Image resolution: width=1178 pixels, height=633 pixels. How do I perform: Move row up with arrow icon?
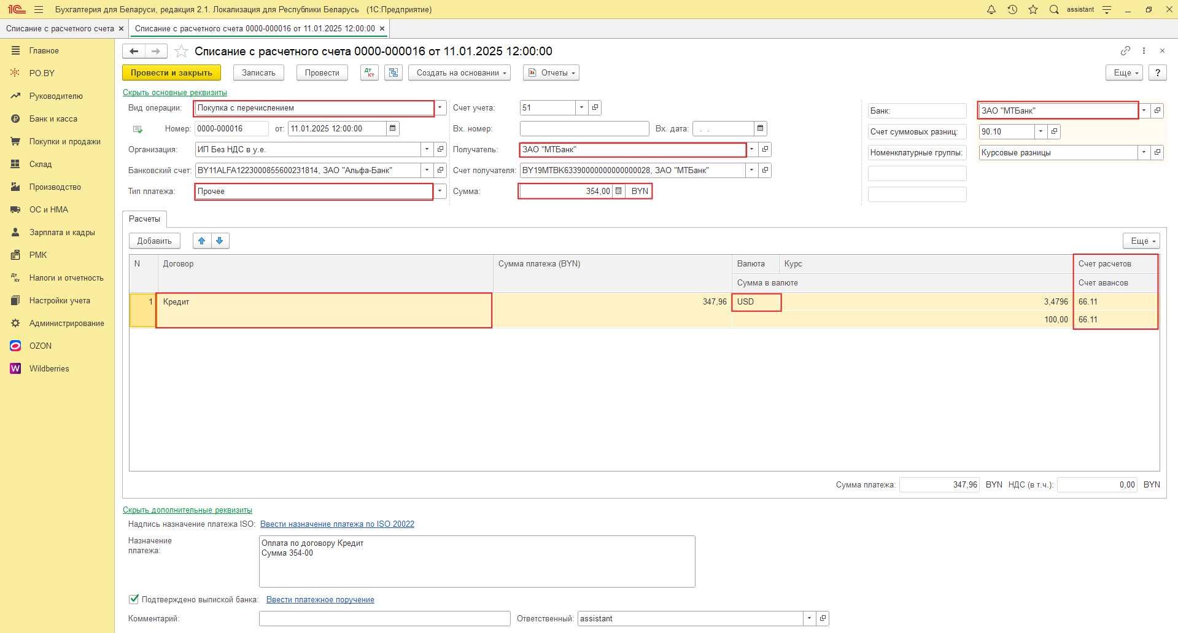pos(202,241)
